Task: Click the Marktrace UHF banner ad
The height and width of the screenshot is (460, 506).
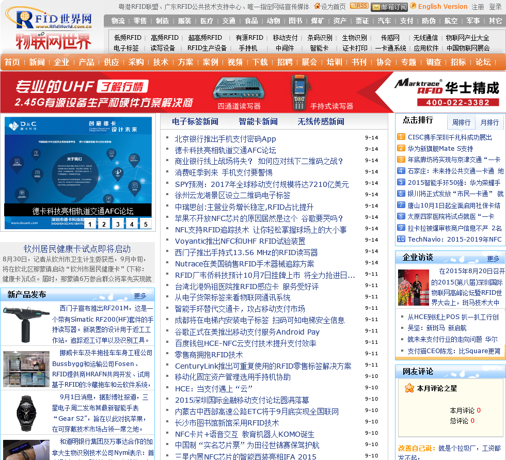Action: coord(253,92)
